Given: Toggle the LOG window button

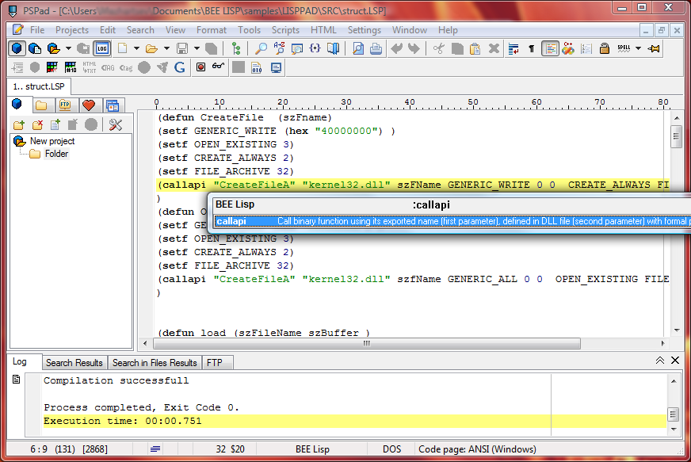Looking at the screenshot, I should 101,48.
